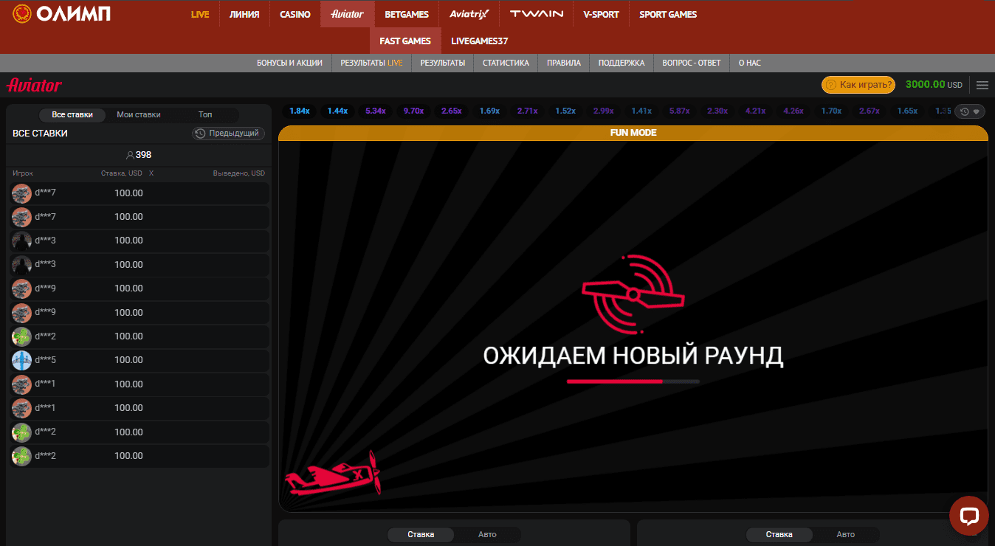Image resolution: width=995 pixels, height=546 pixels.
Task: Select Ставка toggle in right bet panel
Action: click(x=779, y=534)
